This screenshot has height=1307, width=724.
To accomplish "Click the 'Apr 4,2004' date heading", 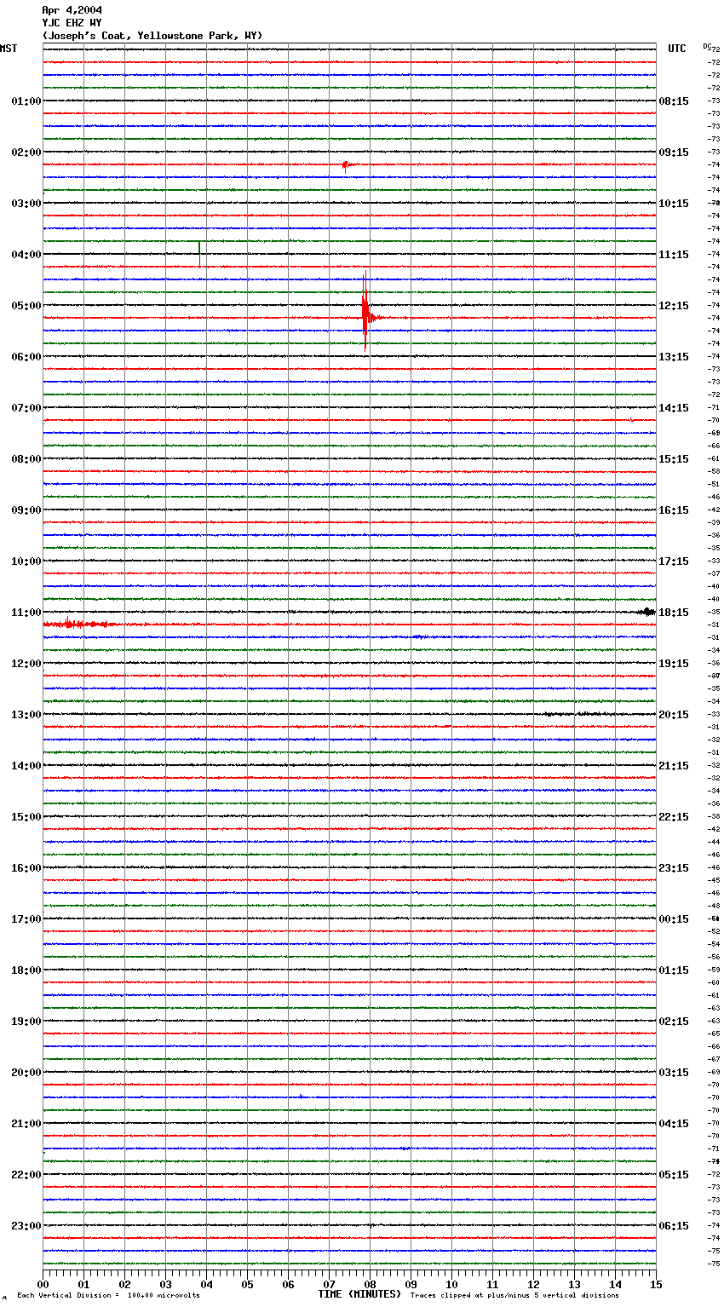I will coord(72,10).
